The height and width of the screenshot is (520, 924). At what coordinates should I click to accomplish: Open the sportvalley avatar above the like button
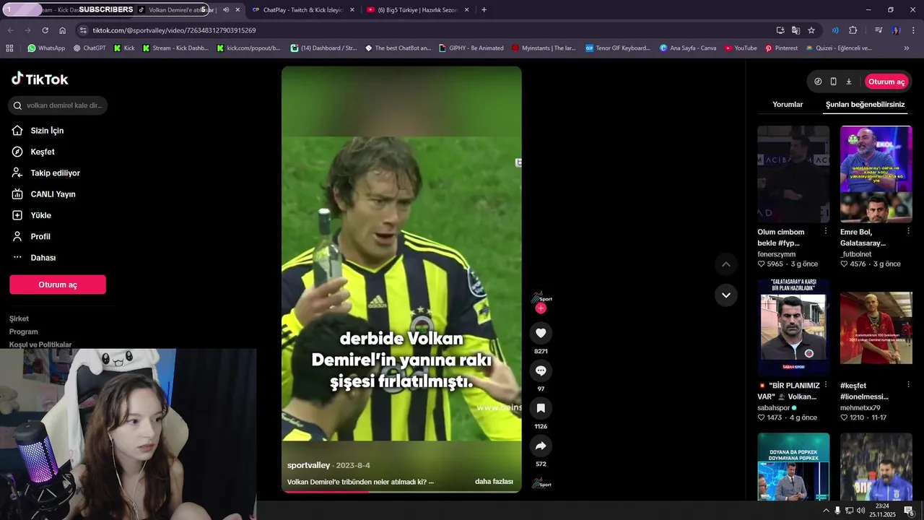(x=541, y=298)
